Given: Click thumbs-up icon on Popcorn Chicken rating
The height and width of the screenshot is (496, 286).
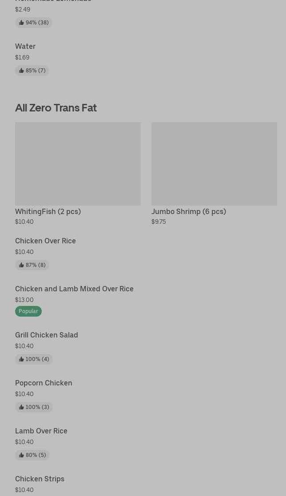Looking at the screenshot, I should point(21,407).
